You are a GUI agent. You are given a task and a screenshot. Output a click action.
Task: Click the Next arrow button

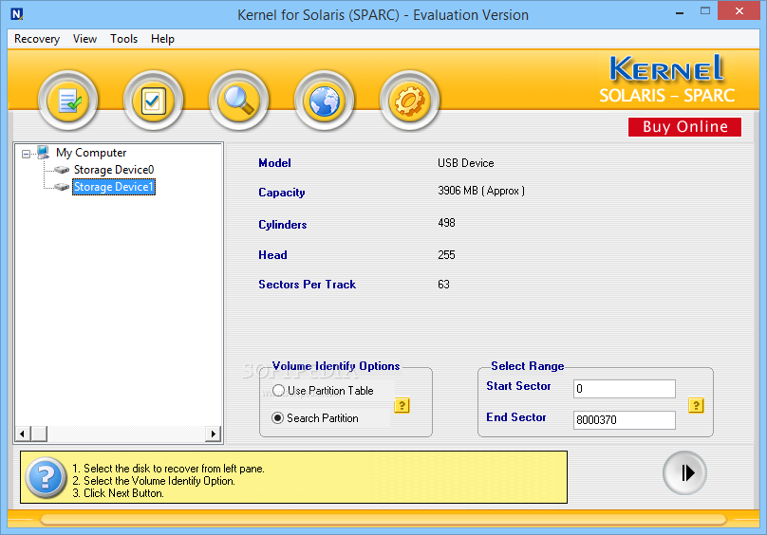point(684,473)
